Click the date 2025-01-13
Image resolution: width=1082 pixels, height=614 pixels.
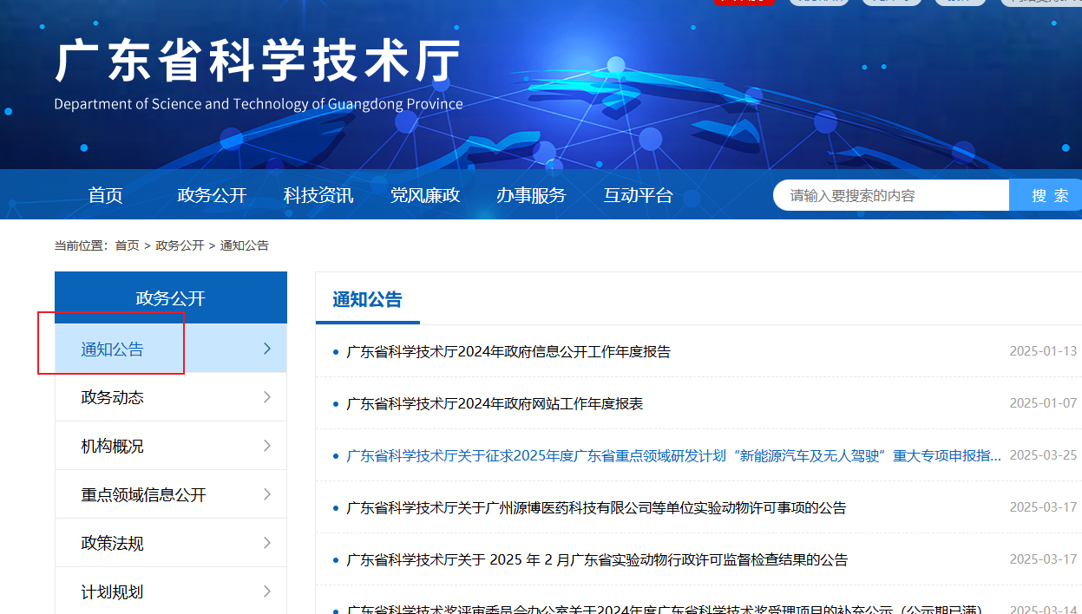click(1043, 351)
